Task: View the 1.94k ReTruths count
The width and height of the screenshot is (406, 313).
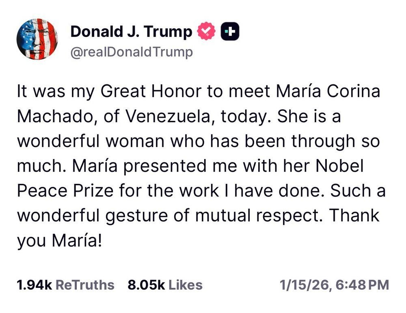Action: pyautogui.click(x=35, y=285)
